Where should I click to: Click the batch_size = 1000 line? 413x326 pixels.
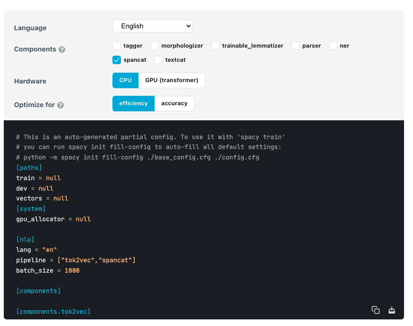(48, 270)
